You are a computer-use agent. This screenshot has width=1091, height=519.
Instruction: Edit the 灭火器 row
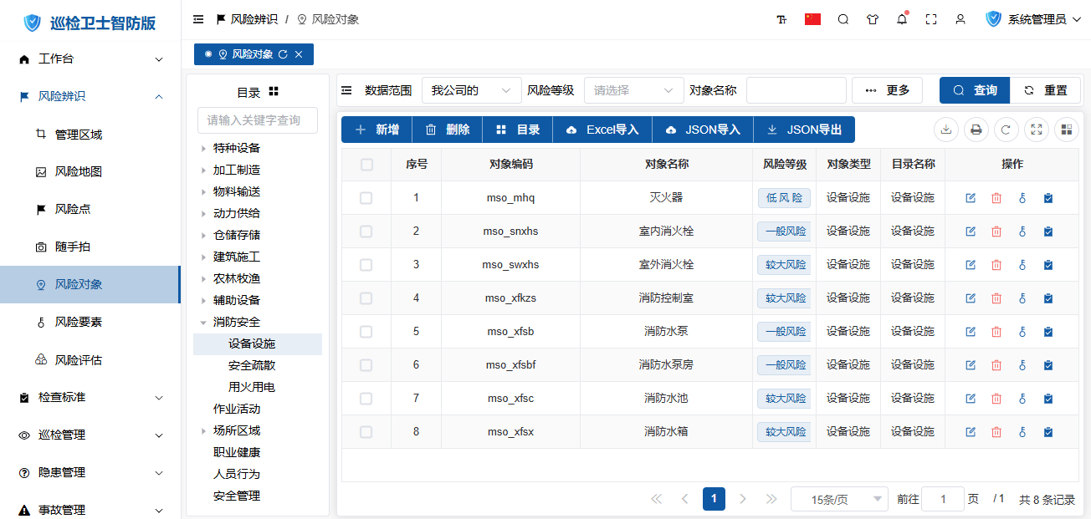point(971,198)
